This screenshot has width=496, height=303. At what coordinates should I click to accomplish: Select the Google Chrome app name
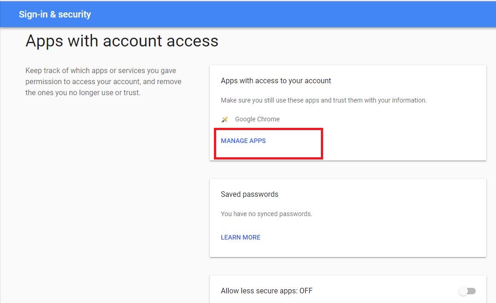click(x=257, y=119)
